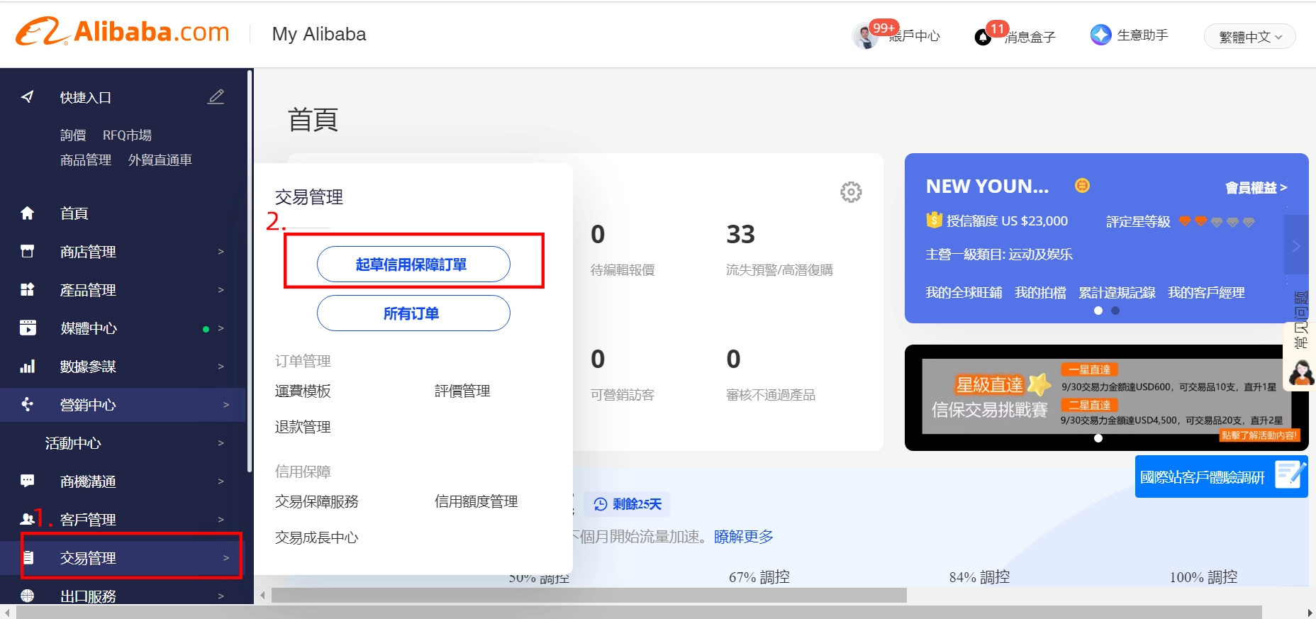Open 交易保障服務 link
Viewport: 1316px width, 619px height.
click(x=317, y=501)
